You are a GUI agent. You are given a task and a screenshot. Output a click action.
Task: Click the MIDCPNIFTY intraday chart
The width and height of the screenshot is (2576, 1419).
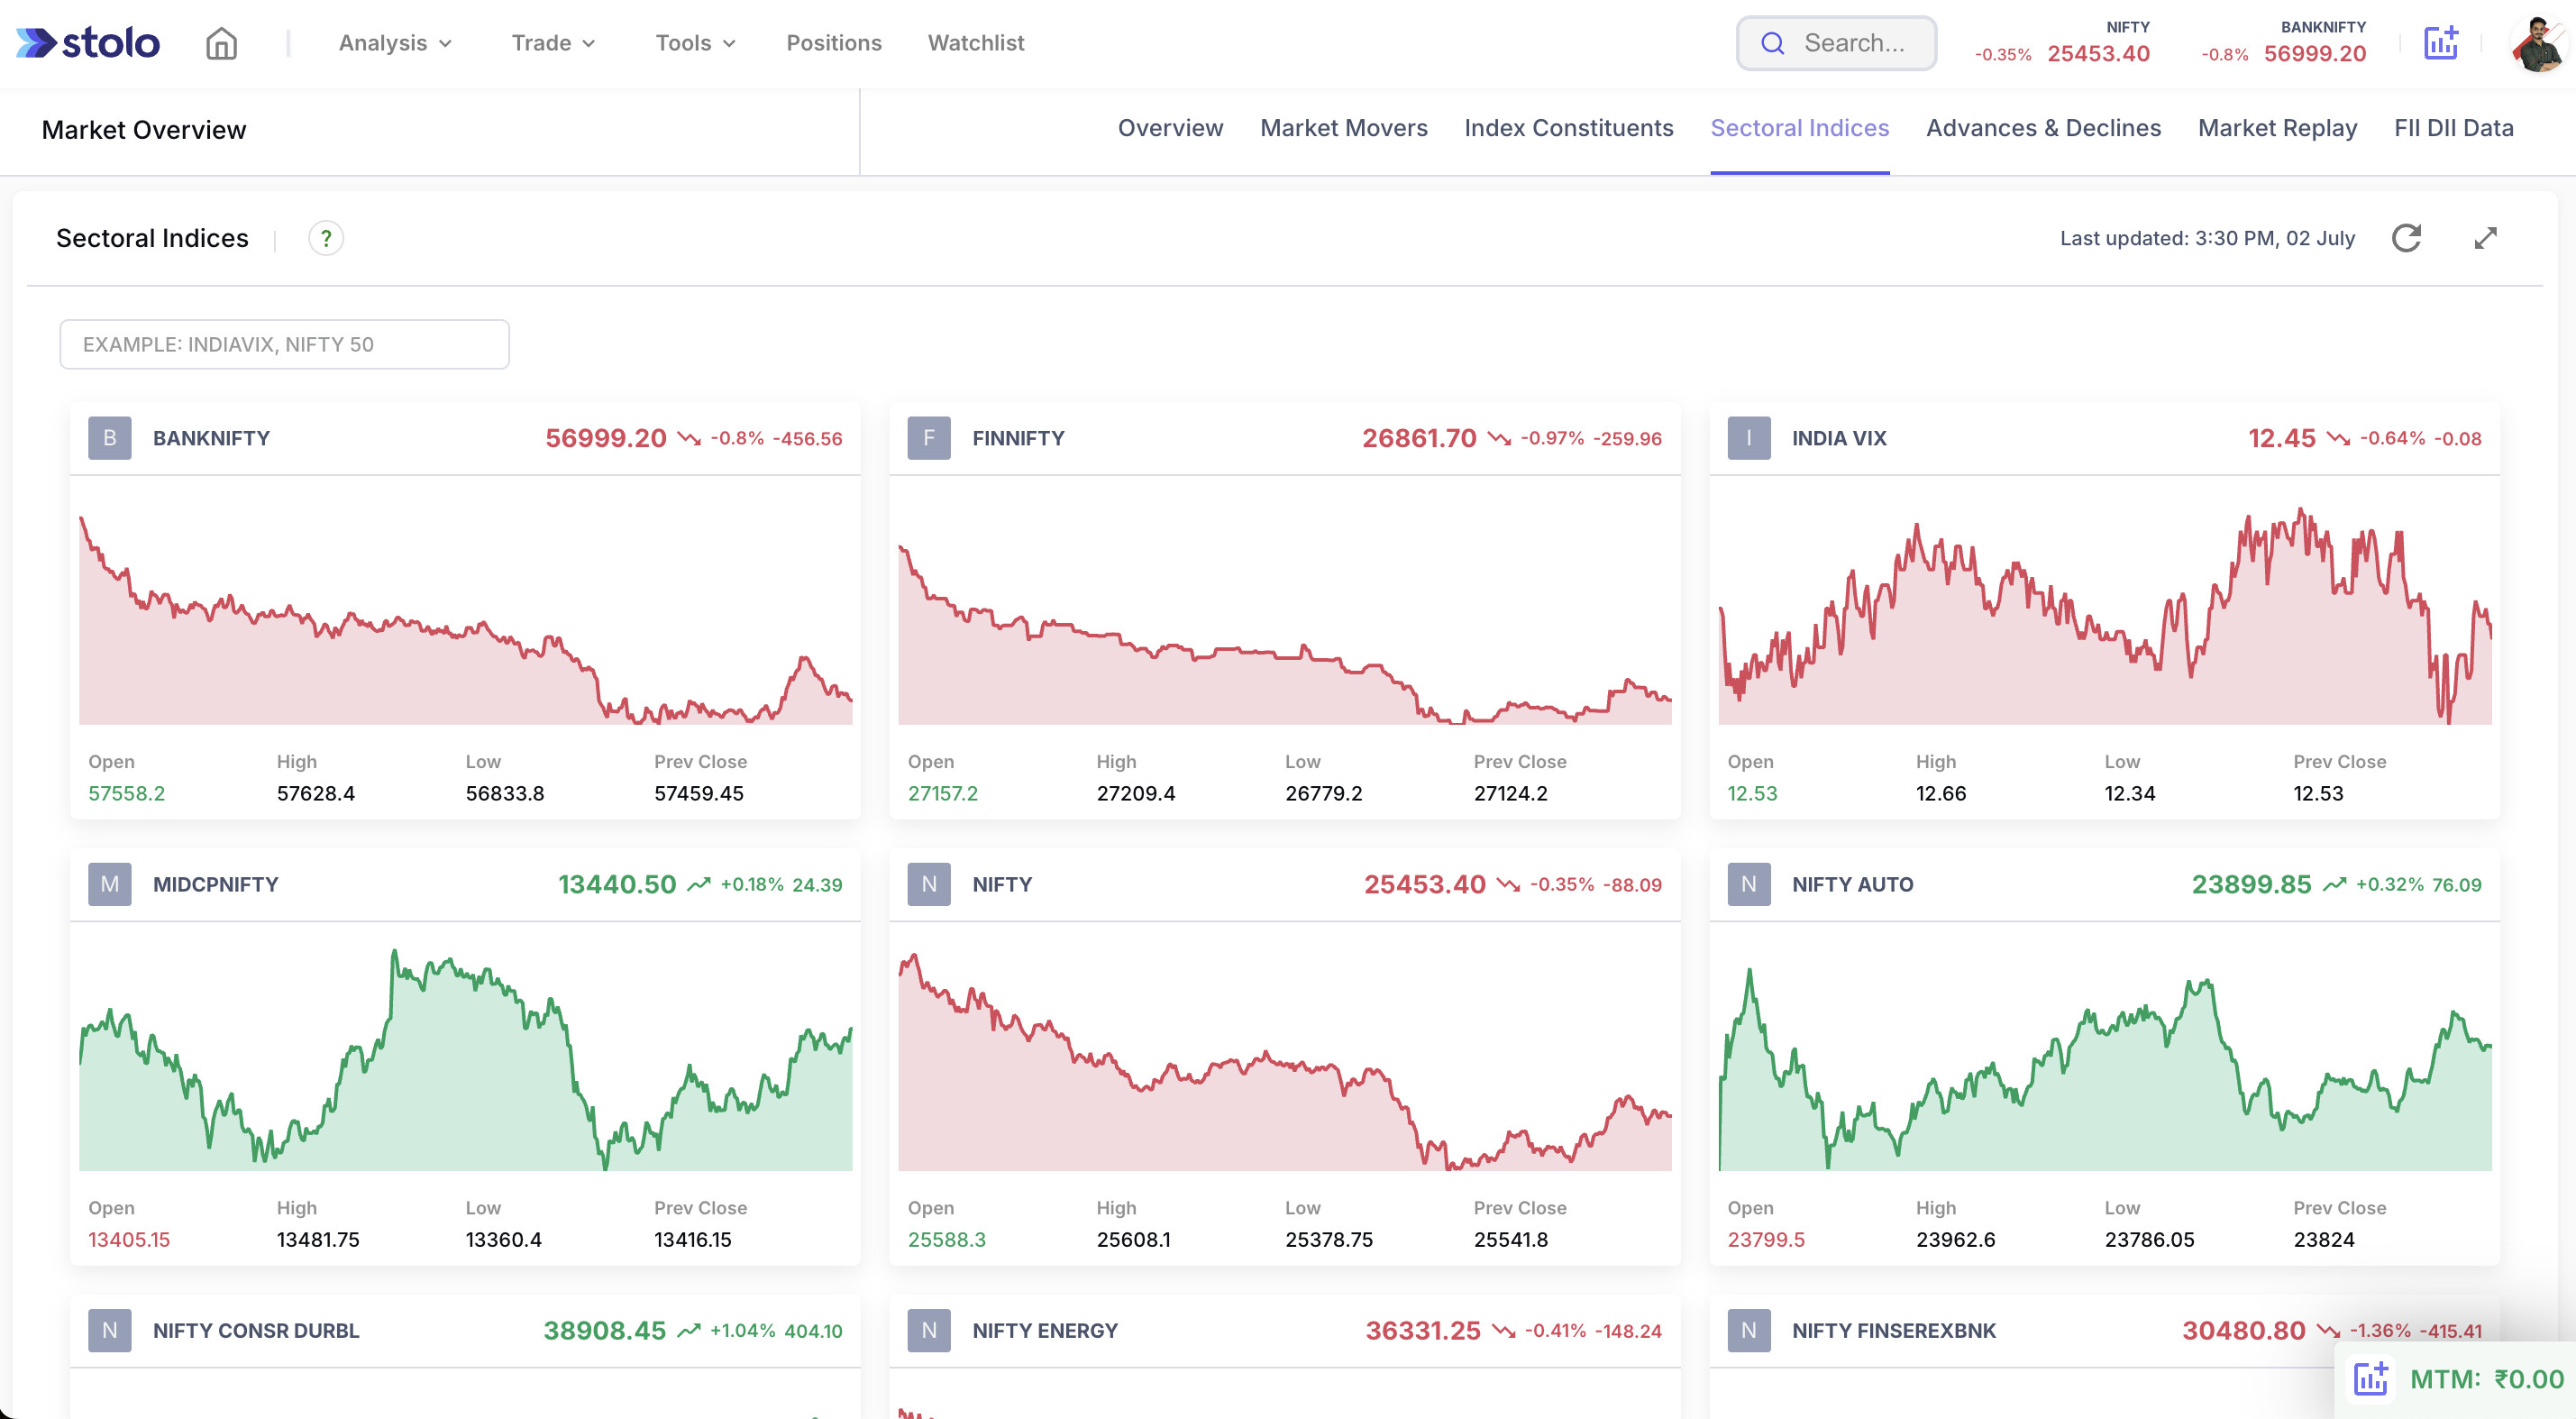(465, 1059)
